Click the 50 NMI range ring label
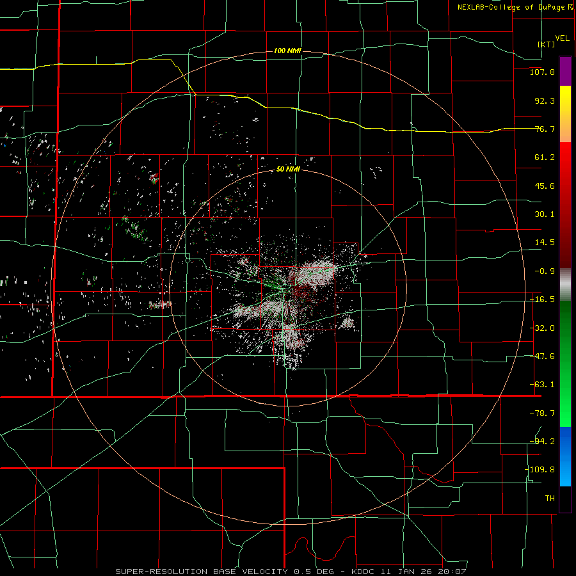 tap(288, 169)
